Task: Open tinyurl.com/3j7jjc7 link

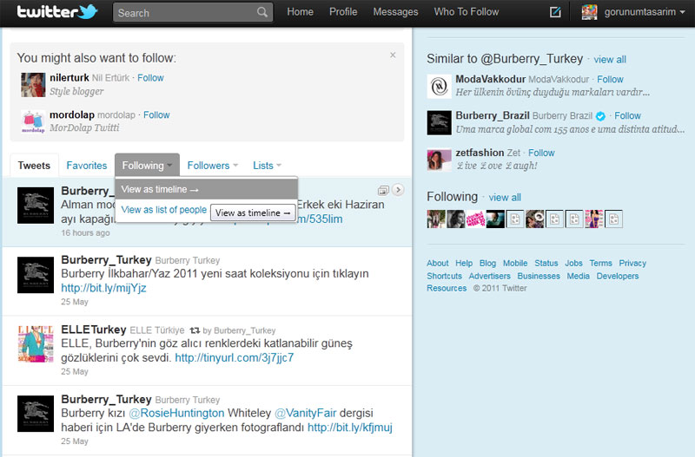Action: (235, 357)
